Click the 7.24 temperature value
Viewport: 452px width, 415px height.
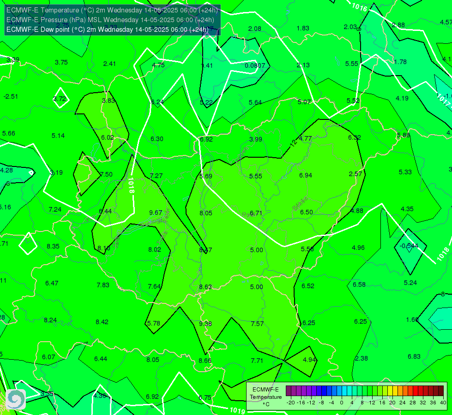click(x=55, y=209)
